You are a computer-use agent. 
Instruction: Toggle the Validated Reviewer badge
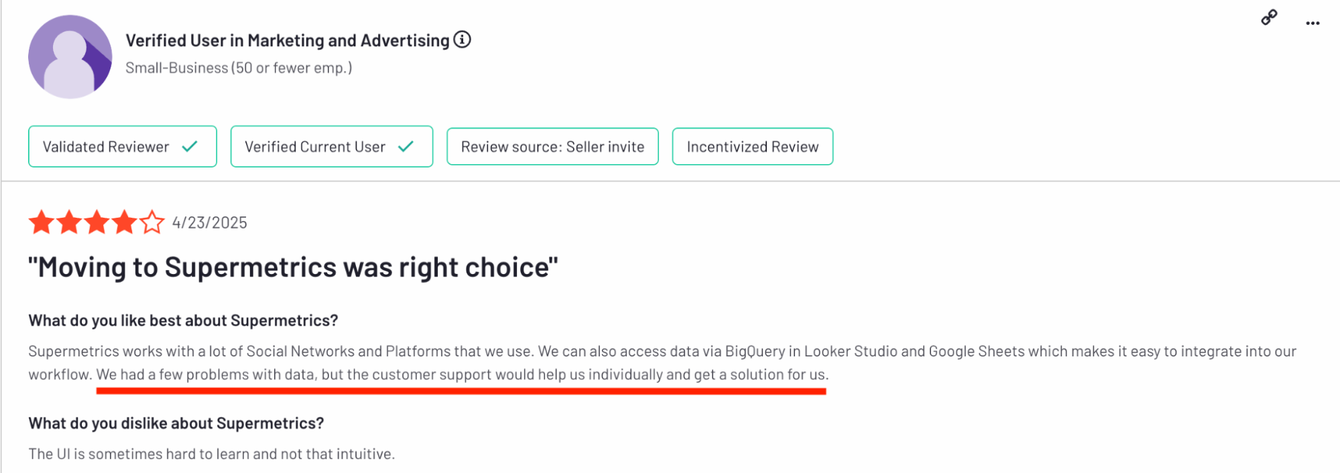tap(122, 146)
